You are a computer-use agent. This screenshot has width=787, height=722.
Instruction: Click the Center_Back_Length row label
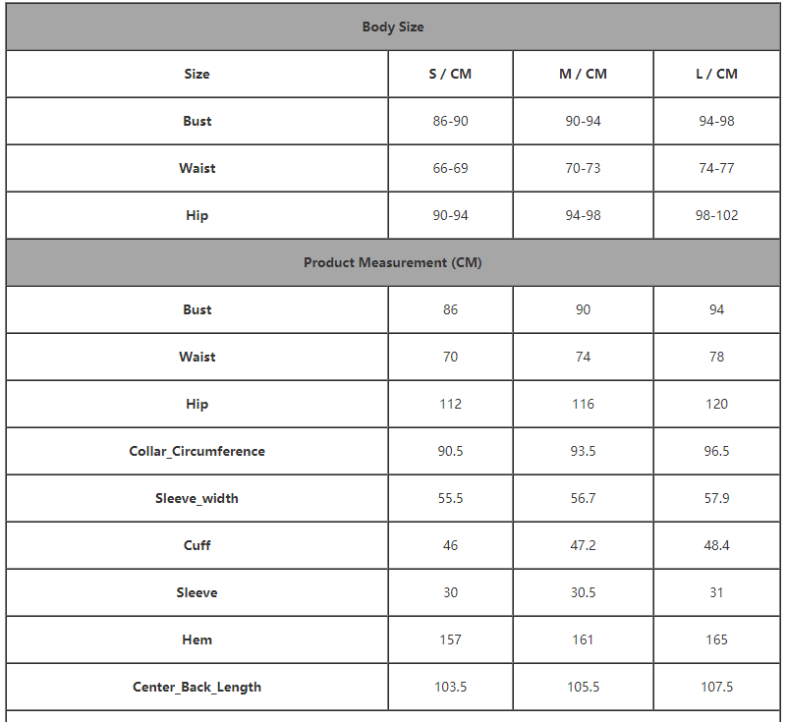tap(197, 687)
